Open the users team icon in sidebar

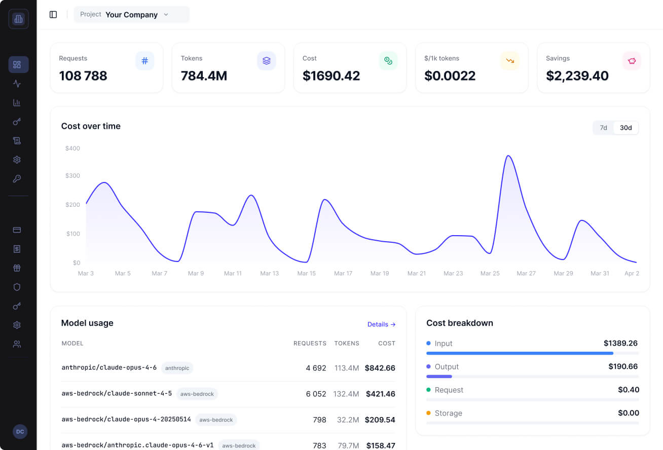pos(17,344)
